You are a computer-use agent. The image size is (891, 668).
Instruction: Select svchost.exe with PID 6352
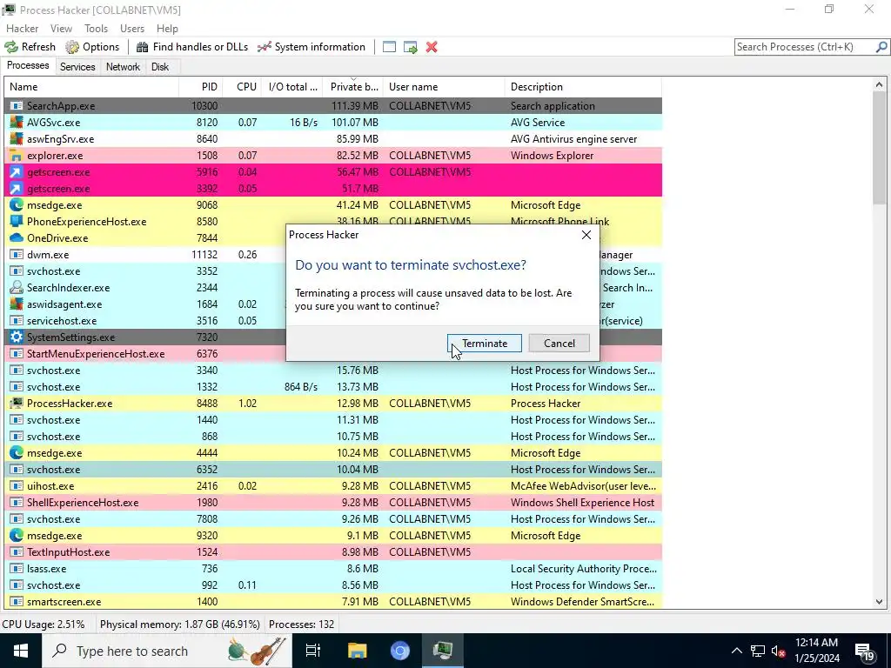point(333,470)
